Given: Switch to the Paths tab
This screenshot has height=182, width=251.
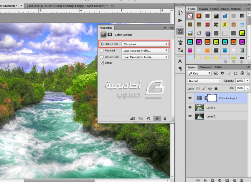Looking at the screenshot, I should (218, 67).
